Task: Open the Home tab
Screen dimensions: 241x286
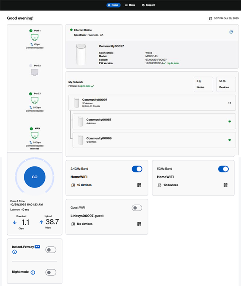Action: 113,5
